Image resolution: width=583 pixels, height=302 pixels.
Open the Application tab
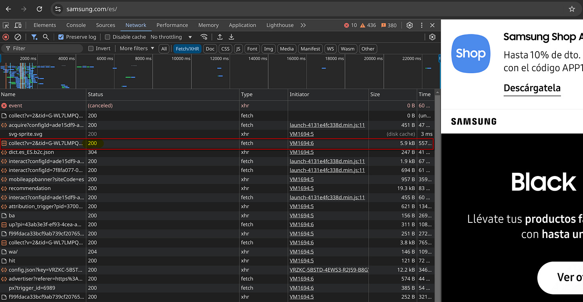pos(242,25)
